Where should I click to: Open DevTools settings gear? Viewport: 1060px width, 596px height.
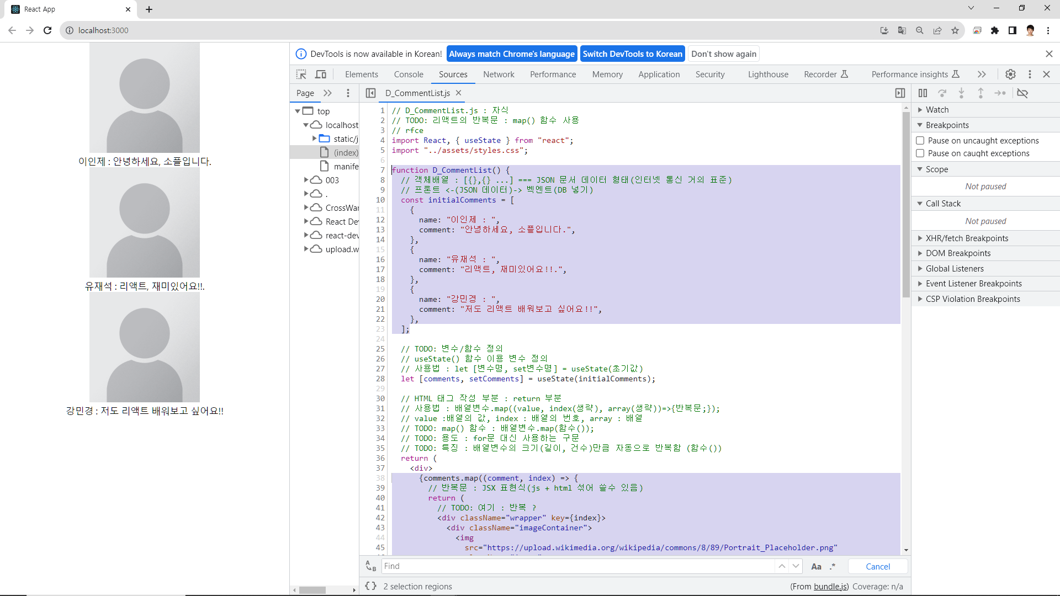[1010, 74]
